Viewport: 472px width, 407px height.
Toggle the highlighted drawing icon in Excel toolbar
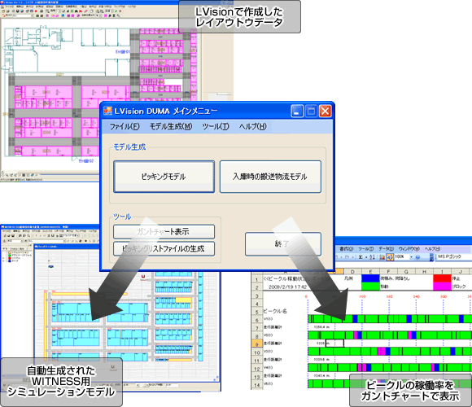pyautogui.click(x=390, y=257)
